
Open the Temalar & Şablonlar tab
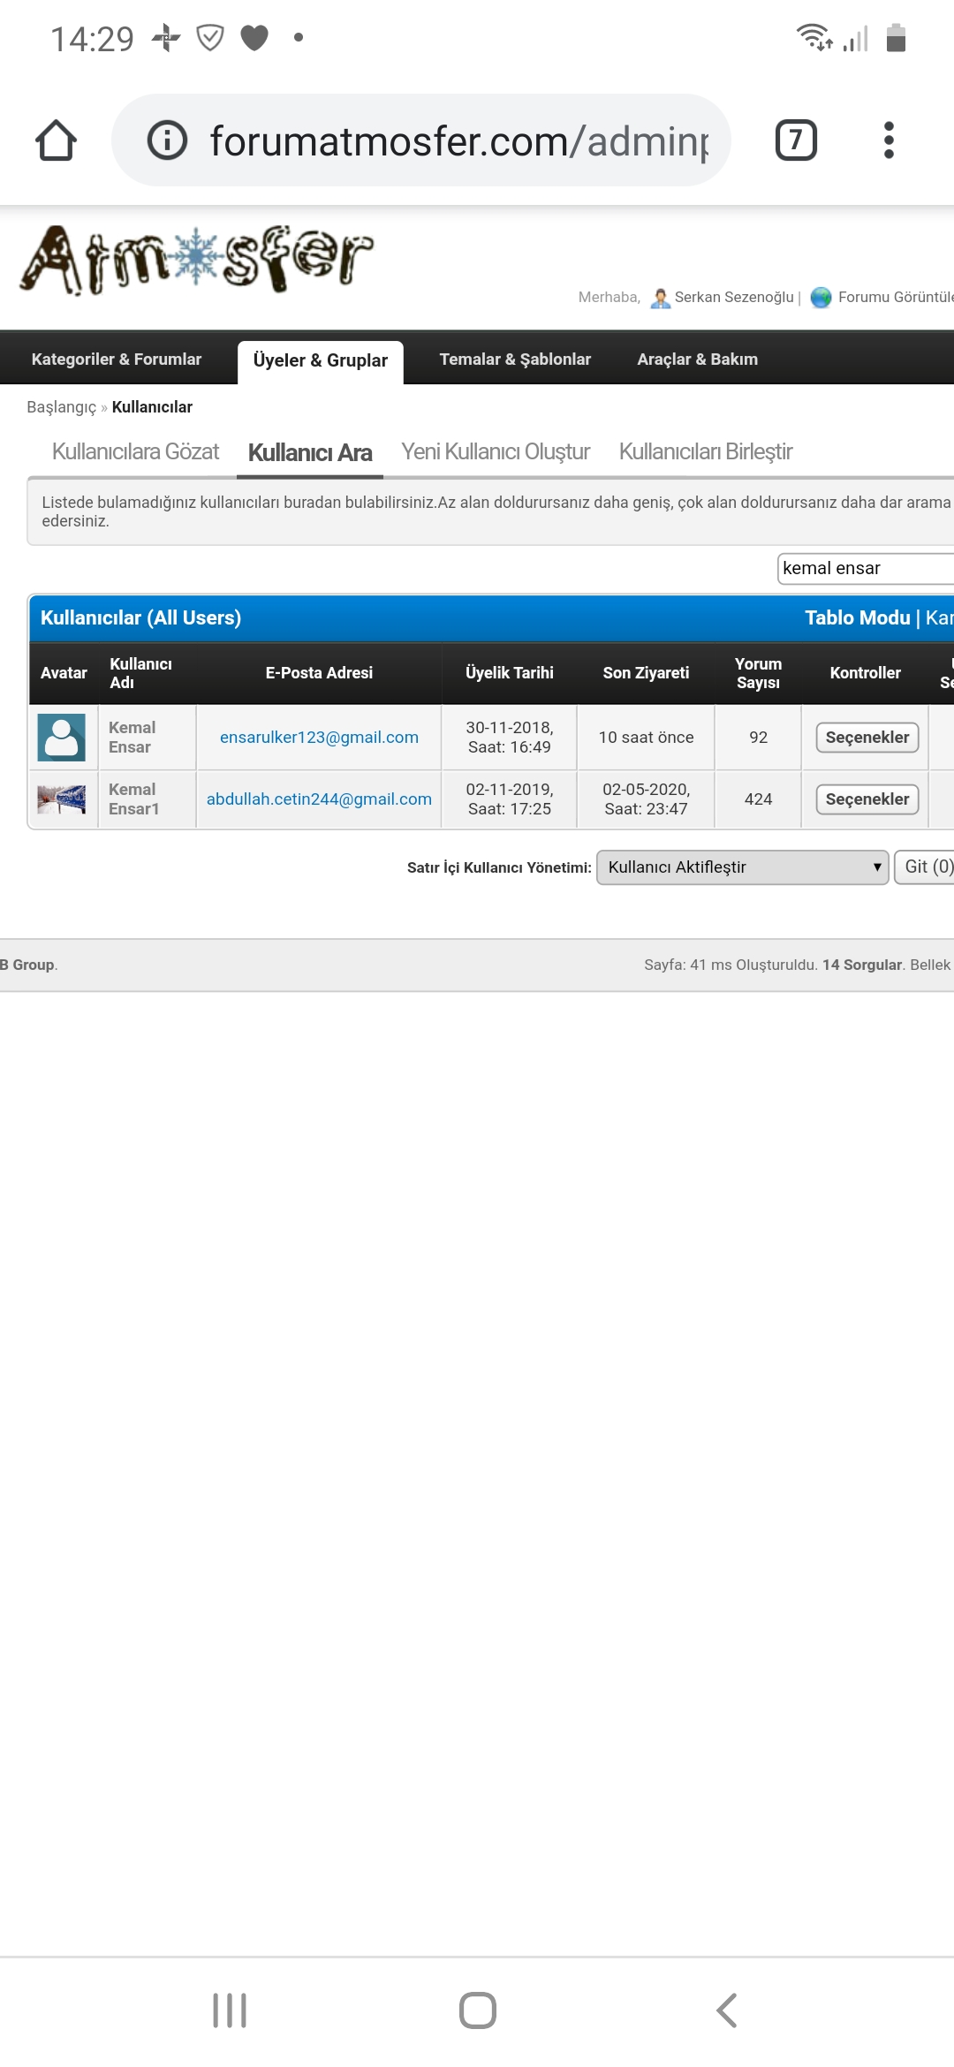click(x=515, y=360)
